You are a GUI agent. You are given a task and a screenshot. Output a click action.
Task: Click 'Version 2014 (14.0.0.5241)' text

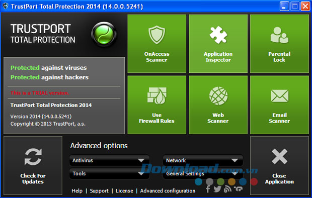point(41,117)
